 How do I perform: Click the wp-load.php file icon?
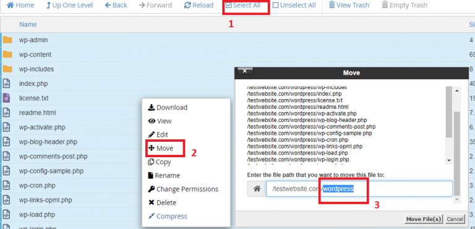click(x=6, y=214)
